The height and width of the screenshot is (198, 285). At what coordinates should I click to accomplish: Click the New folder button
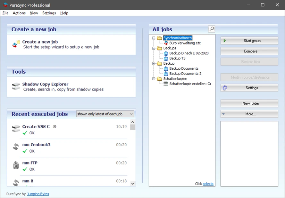[249, 103]
